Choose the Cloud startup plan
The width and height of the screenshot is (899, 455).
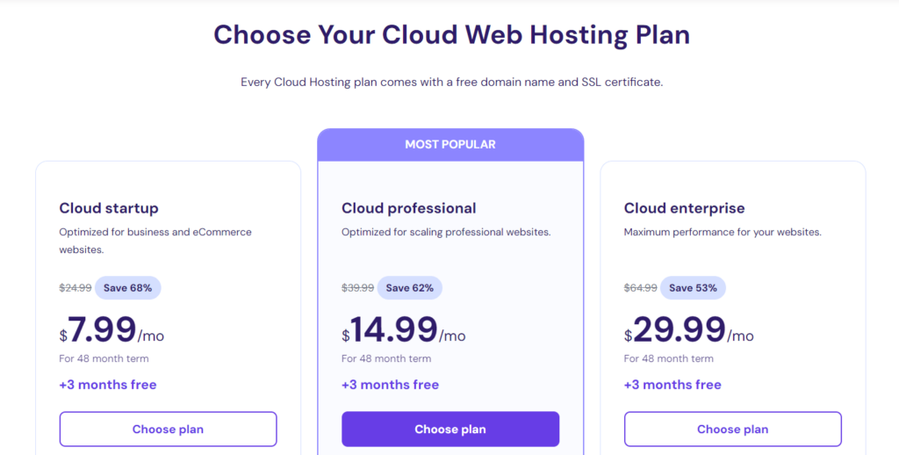[168, 430]
